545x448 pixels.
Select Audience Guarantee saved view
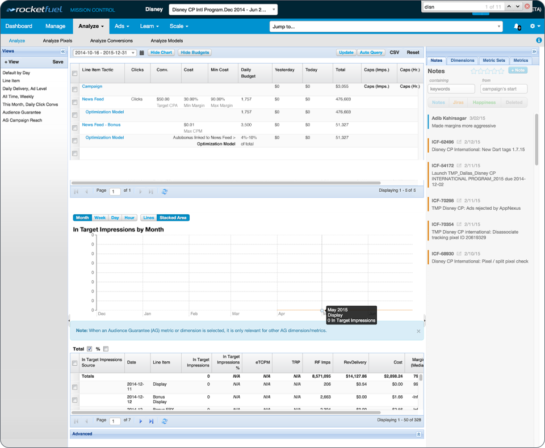[x=22, y=112]
